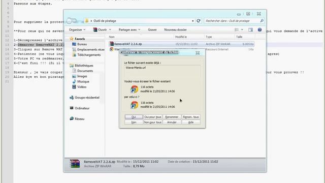
Task: Sort files by the Nom column
Action: coord(112,37)
